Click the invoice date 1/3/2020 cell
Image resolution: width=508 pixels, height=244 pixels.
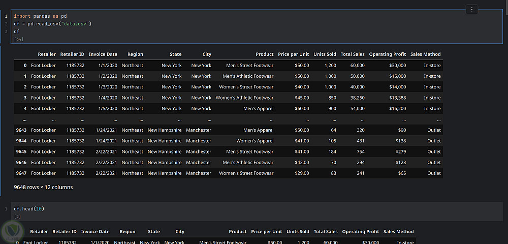click(x=108, y=87)
